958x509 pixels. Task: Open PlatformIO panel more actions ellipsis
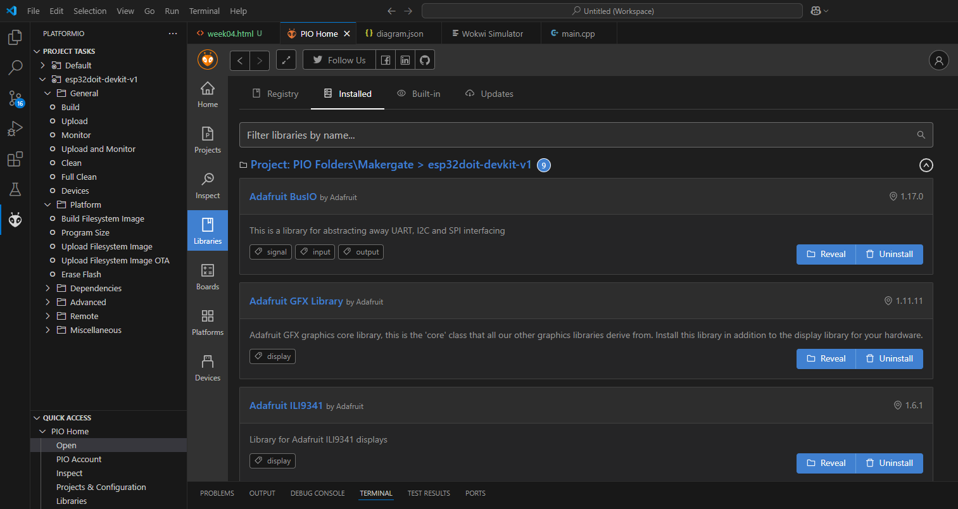173,34
